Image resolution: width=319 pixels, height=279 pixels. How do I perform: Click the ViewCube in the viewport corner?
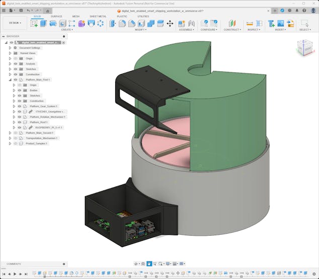[x=304, y=48]
